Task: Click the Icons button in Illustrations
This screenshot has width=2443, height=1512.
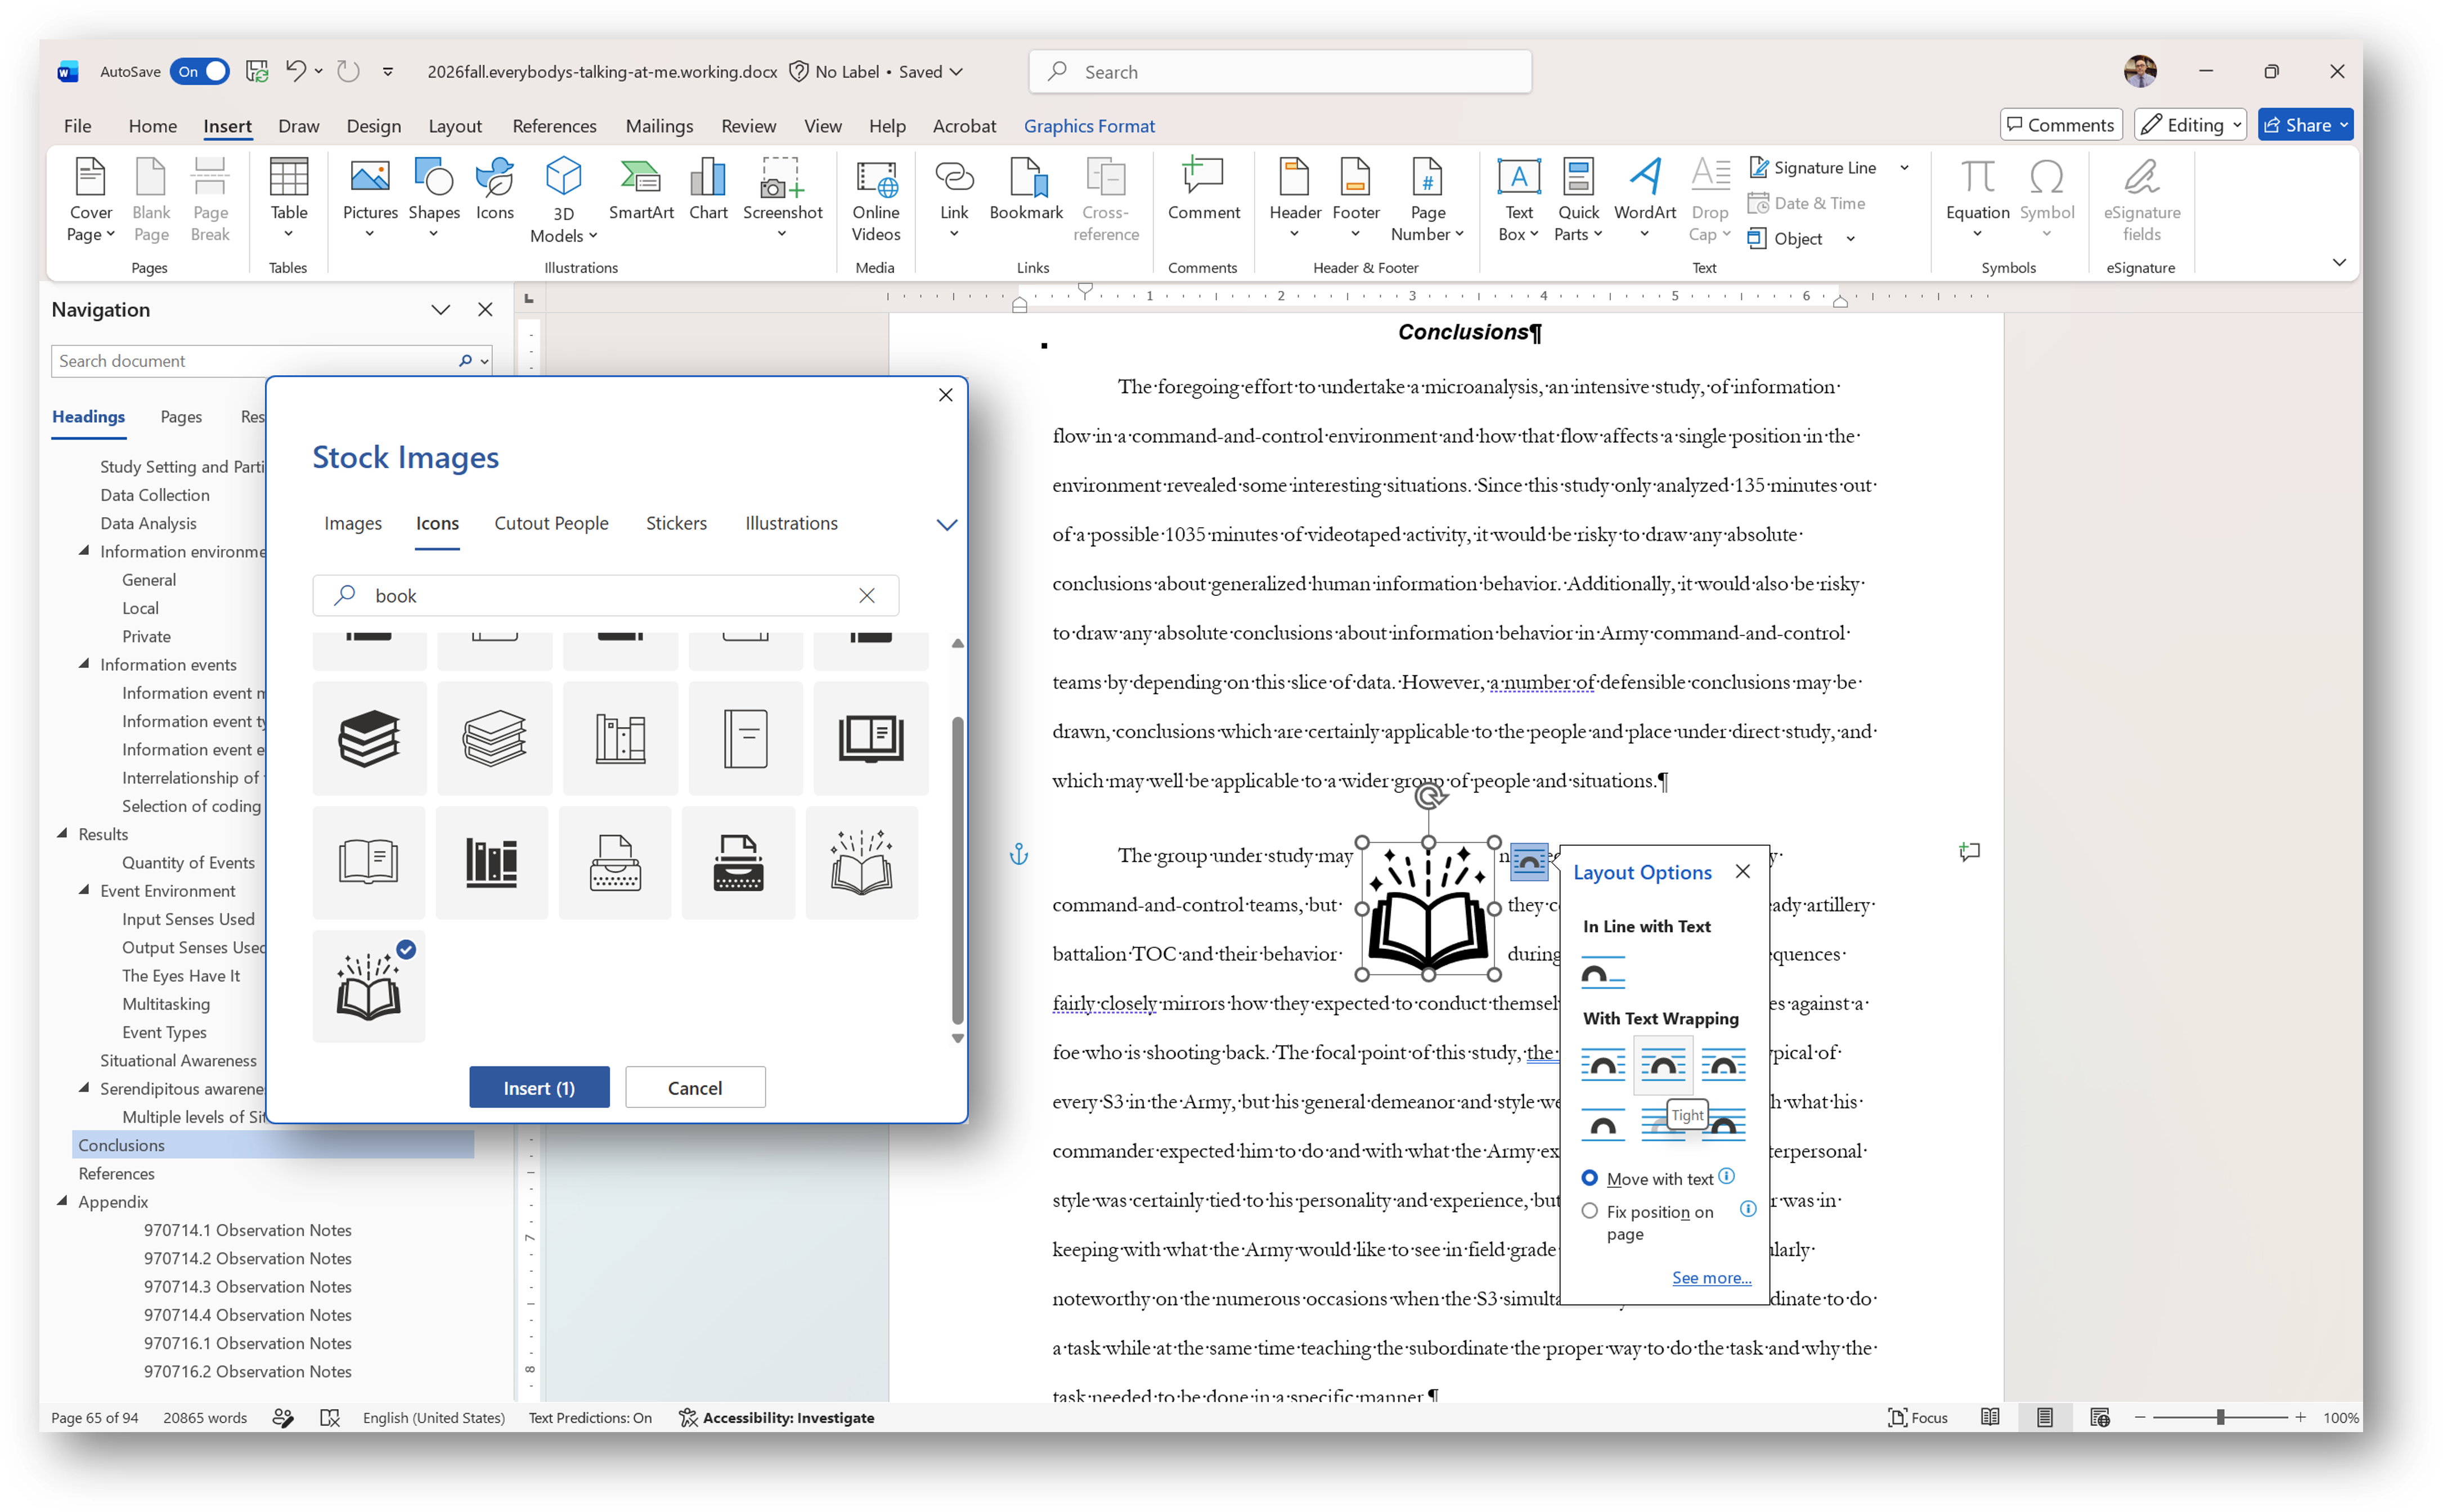Action: tap(494, 190)
